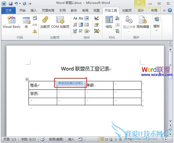Screen dimensions: 174x143
Task: Click the Record Macro icon
Action: [x=35, y=18]
